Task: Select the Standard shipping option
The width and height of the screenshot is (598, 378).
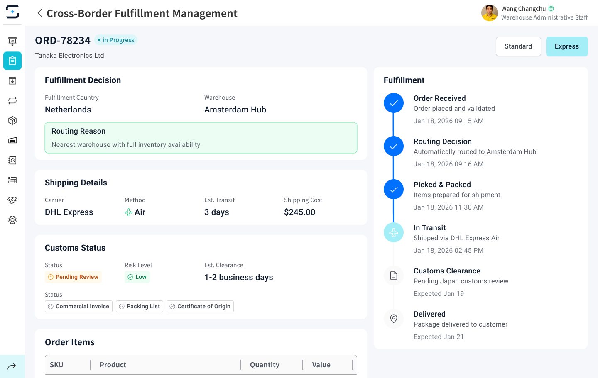Action: pos(518,46)
